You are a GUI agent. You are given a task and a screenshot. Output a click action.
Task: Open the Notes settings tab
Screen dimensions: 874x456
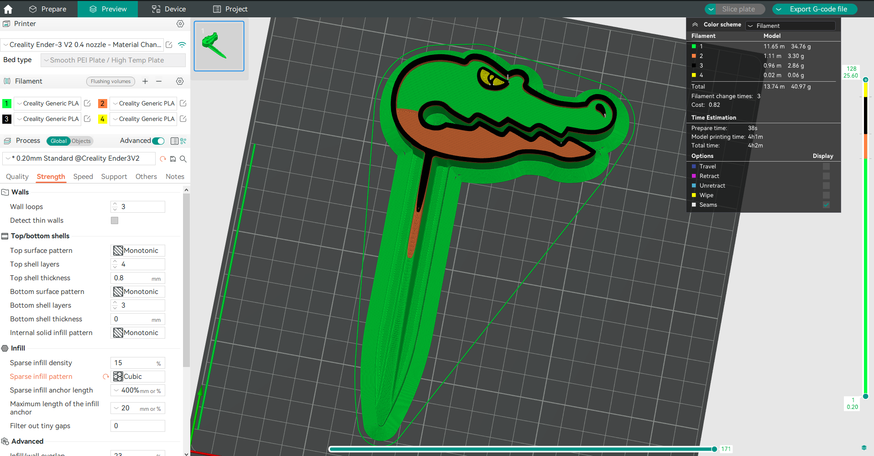tap(175, 177)
